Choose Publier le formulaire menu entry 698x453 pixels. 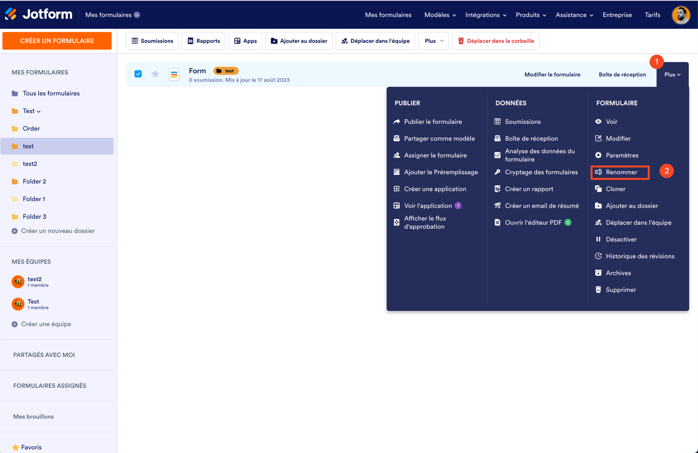(x=433, y=122)
